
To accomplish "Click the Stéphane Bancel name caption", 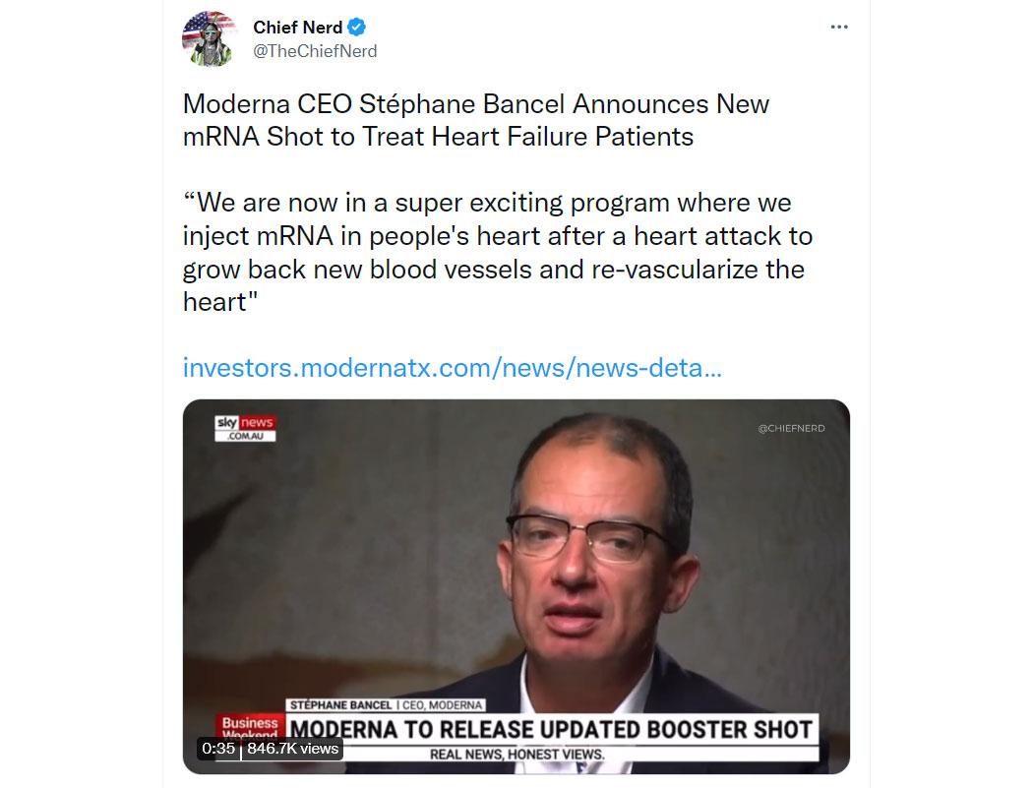I will tap(340, 705).
